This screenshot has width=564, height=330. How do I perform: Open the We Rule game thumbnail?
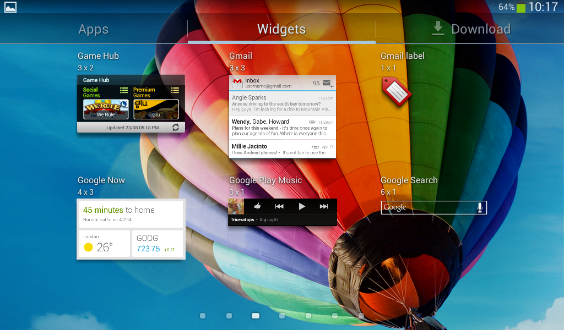click(106, 109)
